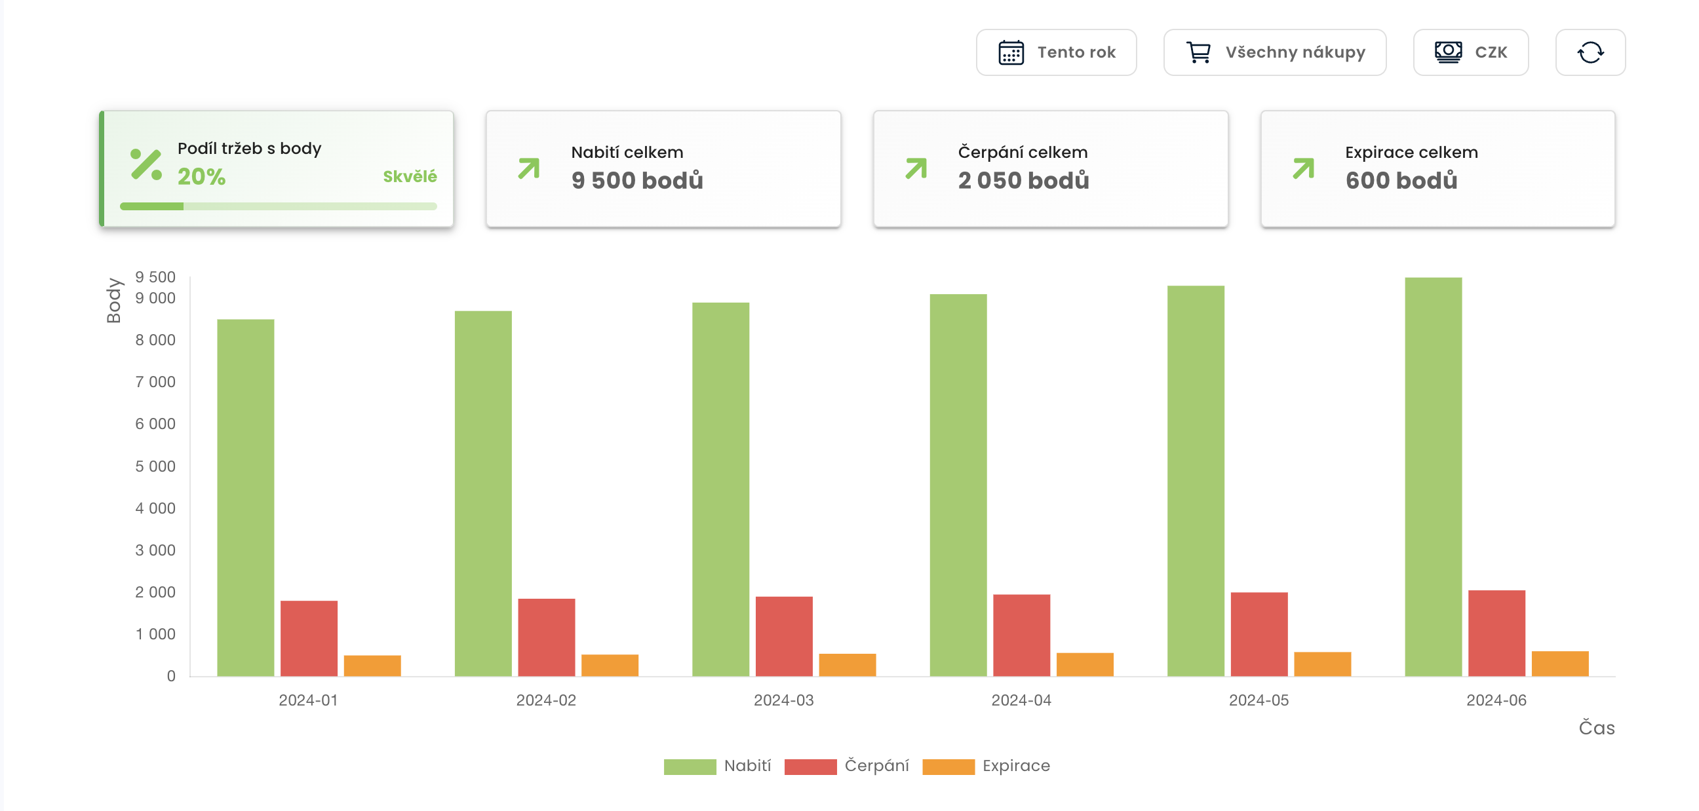
Task: Click the percent icon in Podíl tržeb card
Action: [x=146, y=164]
